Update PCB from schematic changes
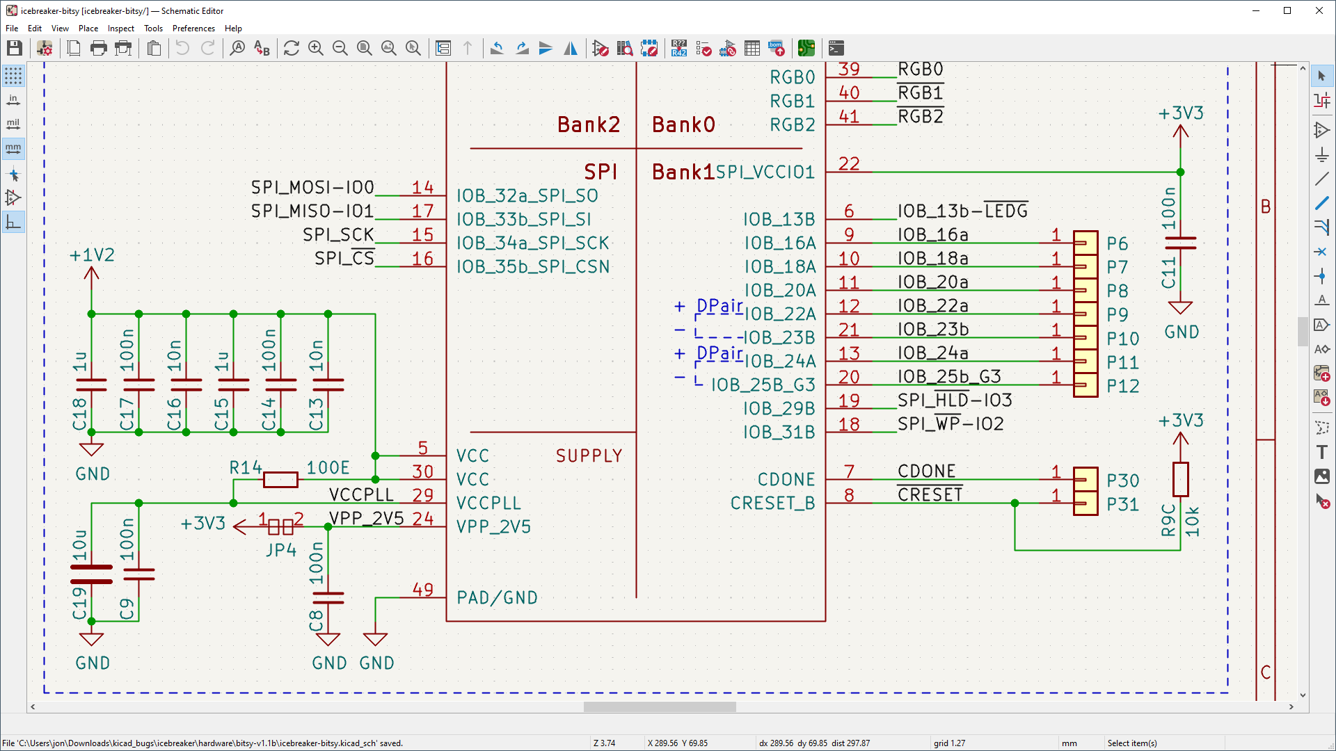The width and height of the screenshot is (1336, 751). point(728,48)
